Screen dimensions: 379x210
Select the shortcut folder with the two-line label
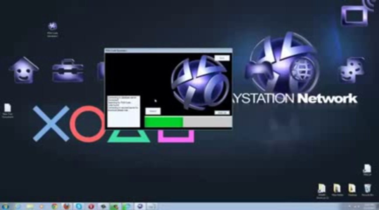(322, 191)
